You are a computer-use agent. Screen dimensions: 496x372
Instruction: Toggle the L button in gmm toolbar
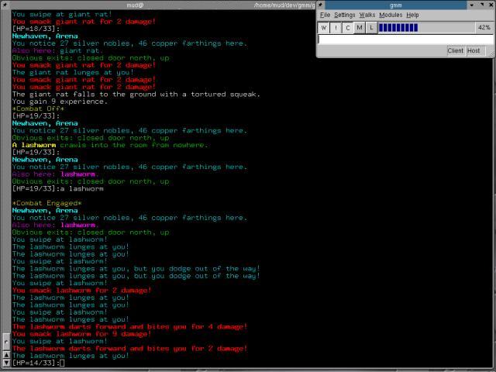pyautogui.click(x=371, y=28)
